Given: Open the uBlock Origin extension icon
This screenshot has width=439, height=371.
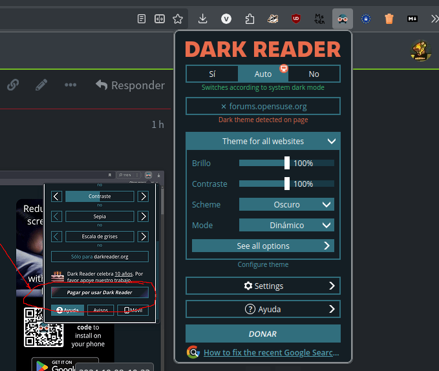Looking at the screenshot, I should [296, 19].
